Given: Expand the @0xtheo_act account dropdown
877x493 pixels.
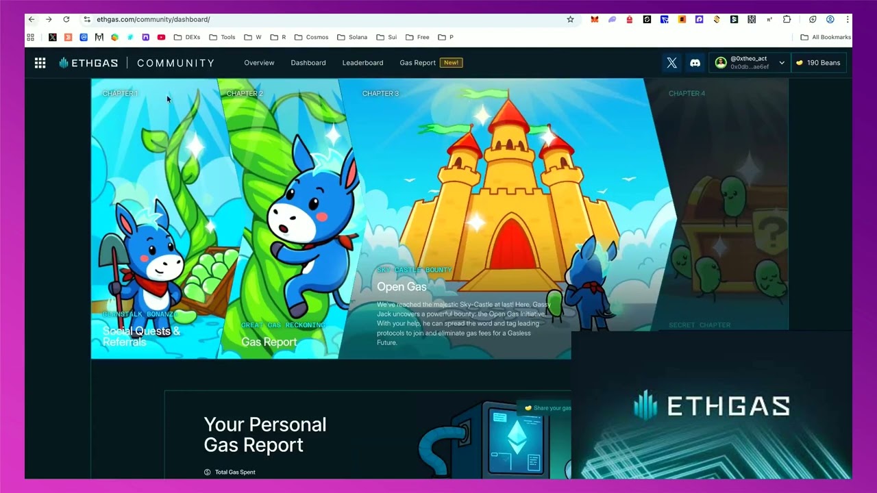Looking at the screenshot, I should pos(782,63).
